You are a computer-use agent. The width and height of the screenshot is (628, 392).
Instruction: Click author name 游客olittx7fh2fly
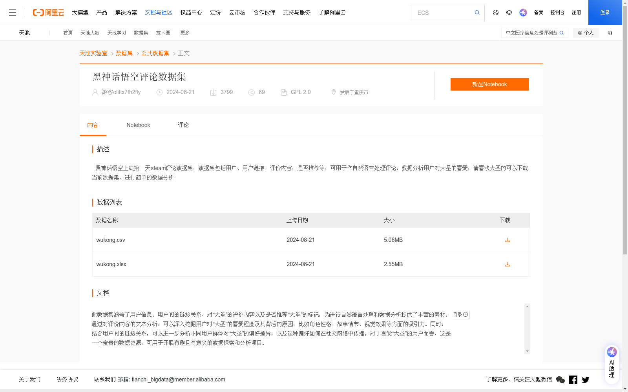click(121, 92)
